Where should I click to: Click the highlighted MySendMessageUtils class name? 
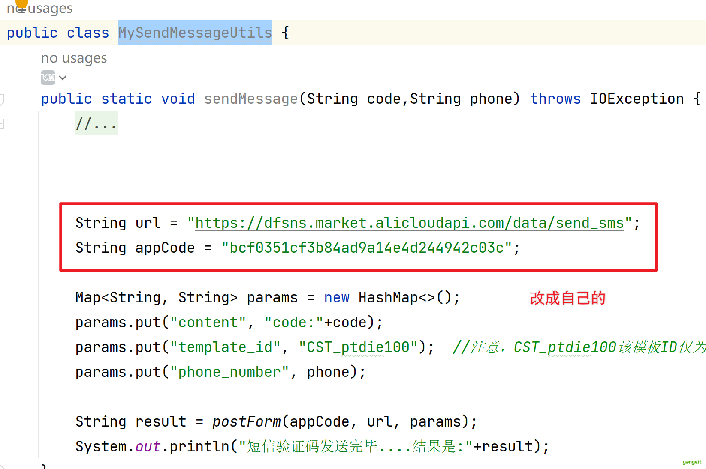[x=195, y=33]
